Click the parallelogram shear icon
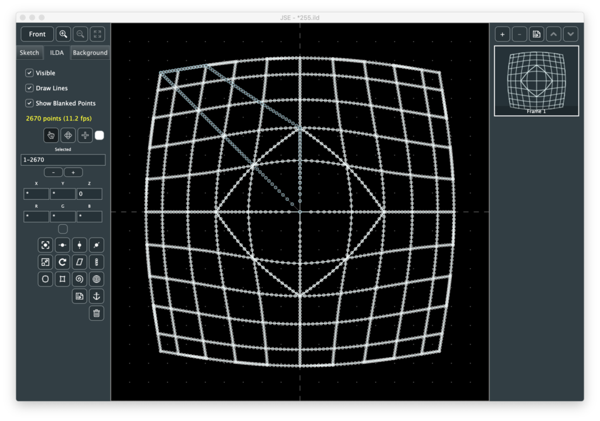The height and width of the screenshot is (421, 600). [80, 262]
